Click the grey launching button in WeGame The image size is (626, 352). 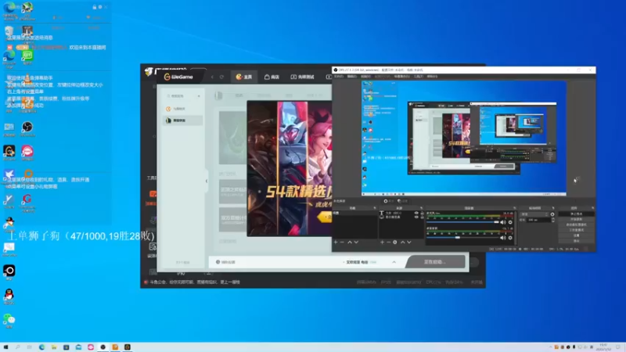435,262
